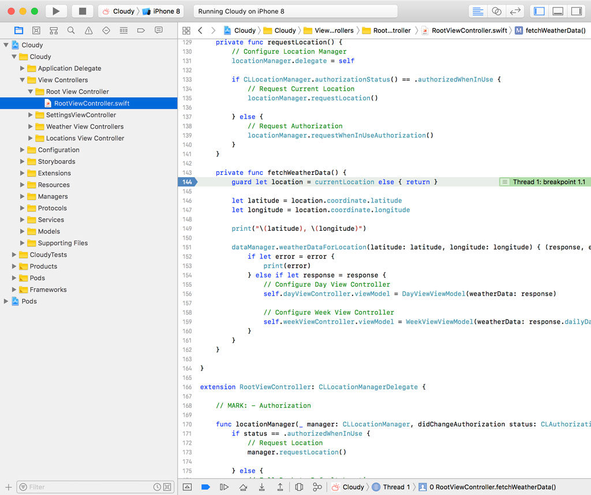Open the Report navigator
Screen dimensions: 591x495
tap(158, 29)
